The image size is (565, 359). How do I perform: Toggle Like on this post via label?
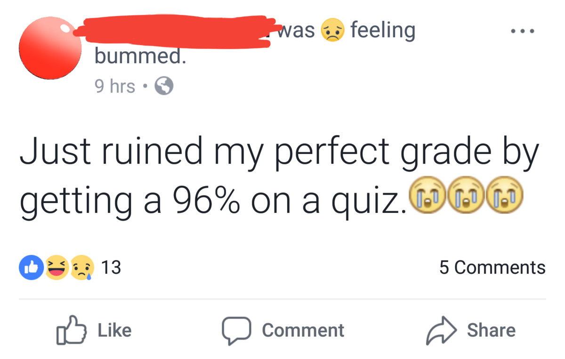click(x=114, y=330)
